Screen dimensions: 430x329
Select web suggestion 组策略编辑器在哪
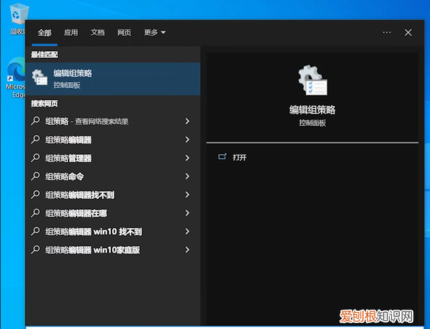pos(113,213)
